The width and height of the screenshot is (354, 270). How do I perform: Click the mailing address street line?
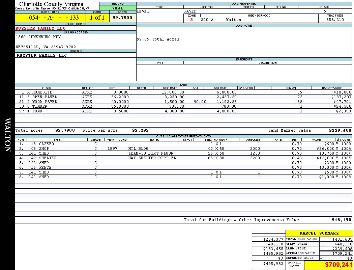tap(38, 37)
